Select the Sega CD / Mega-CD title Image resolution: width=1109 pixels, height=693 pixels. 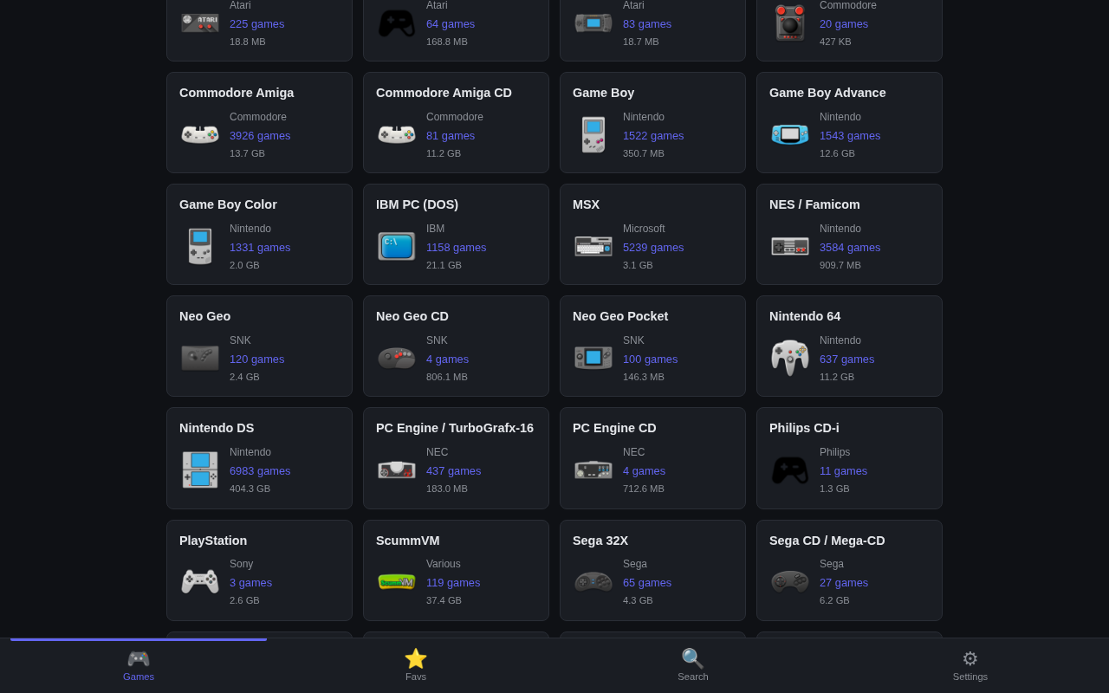[x=827, y=541]
